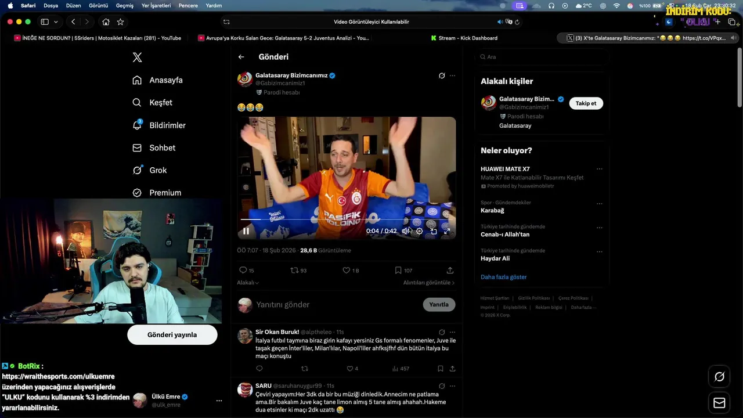
Task: Open Sohbet messages
Action: (154, 147)
